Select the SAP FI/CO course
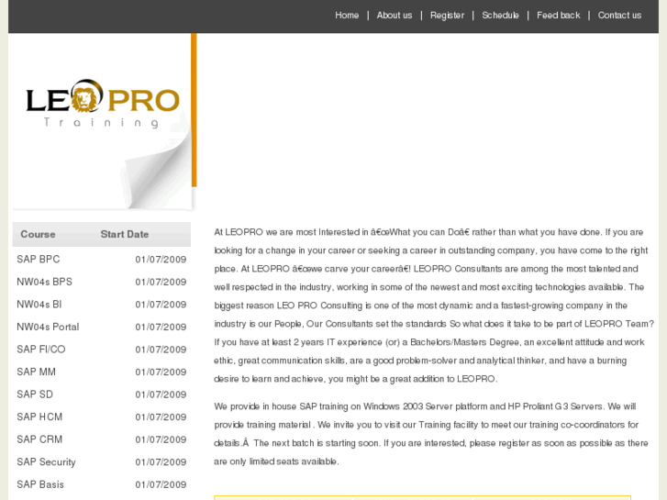The height and width of the screenshot is (500, 667). point(41,350)
